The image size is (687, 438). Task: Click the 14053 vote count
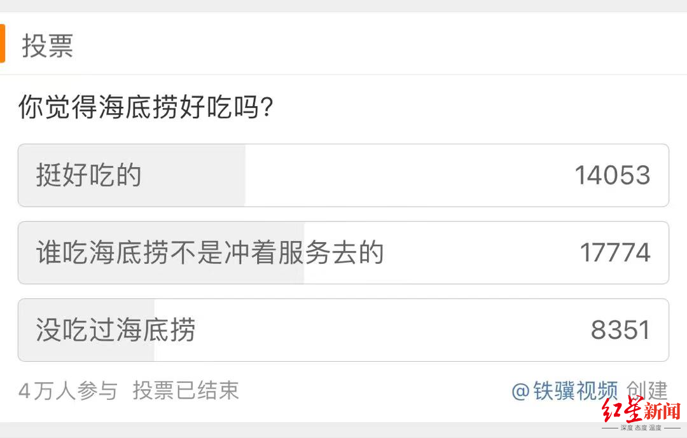(x=612, y=175)
